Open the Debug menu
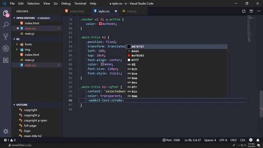Screen dimensions: 263x148 66,3
